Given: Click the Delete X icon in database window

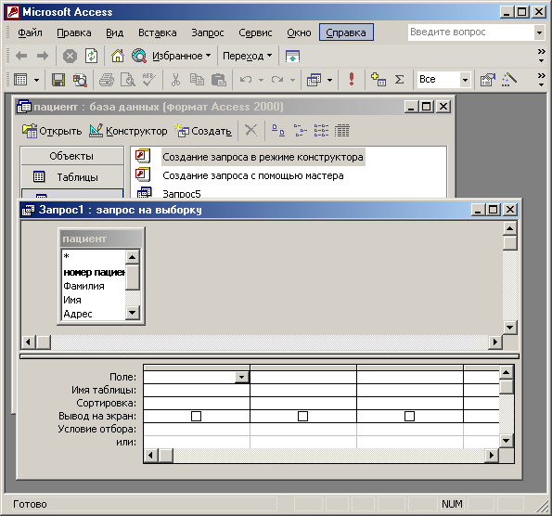Looking at the screenshot, I should click(250, 130).
